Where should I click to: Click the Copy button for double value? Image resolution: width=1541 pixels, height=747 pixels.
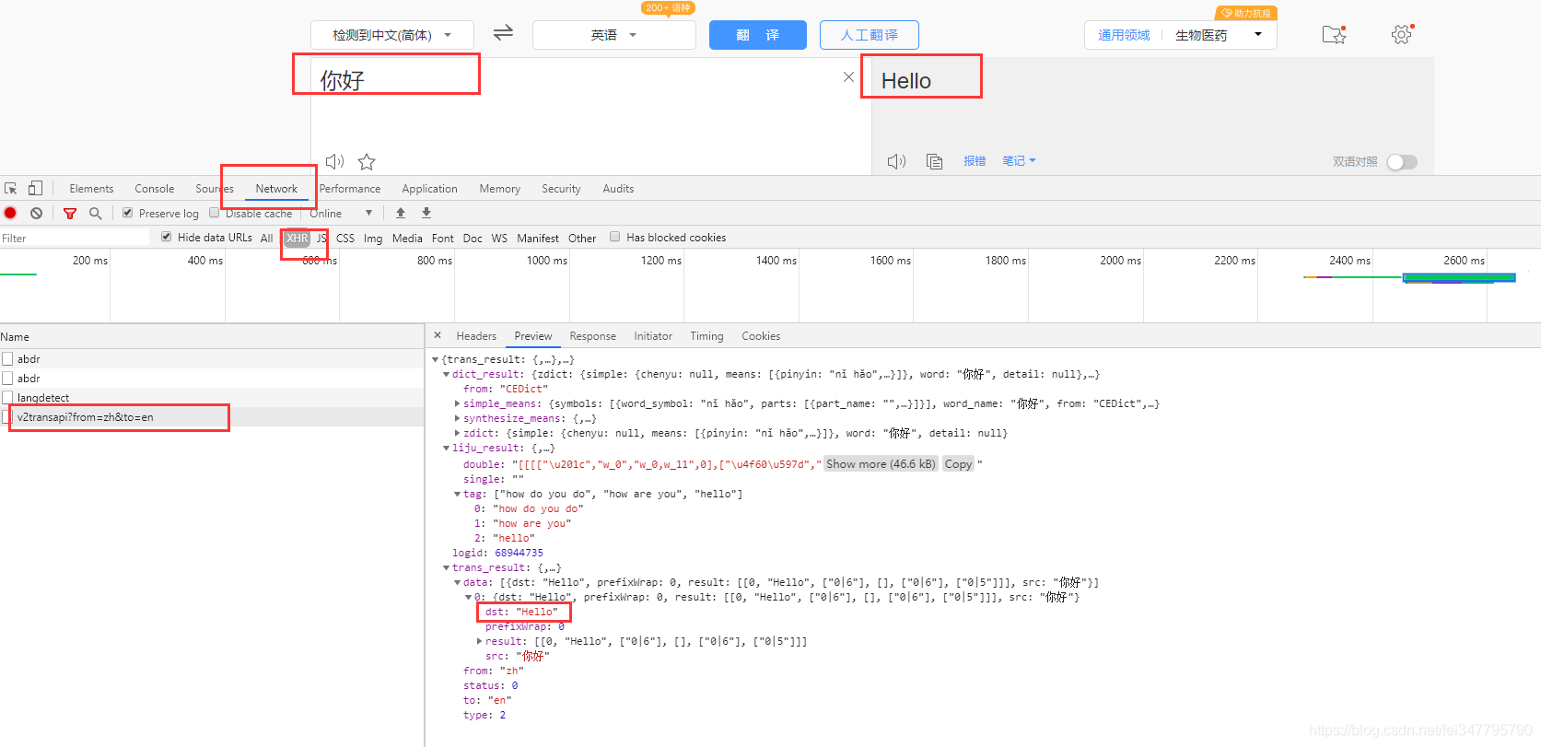[958, 463]
